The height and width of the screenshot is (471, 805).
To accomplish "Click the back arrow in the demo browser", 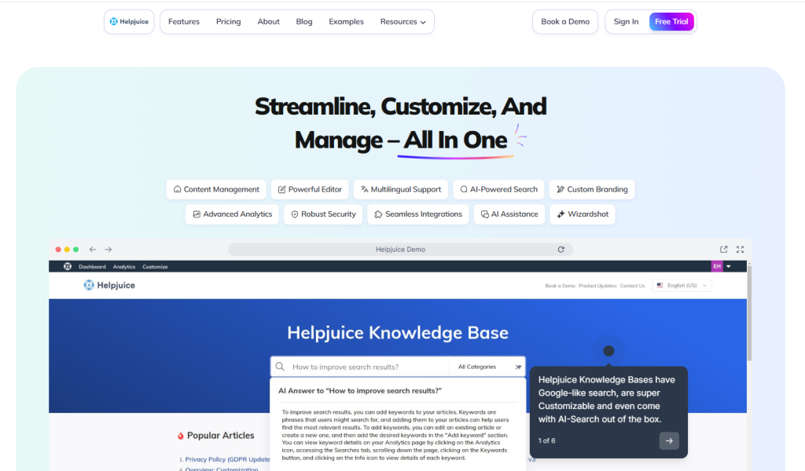I will (93, 250).
